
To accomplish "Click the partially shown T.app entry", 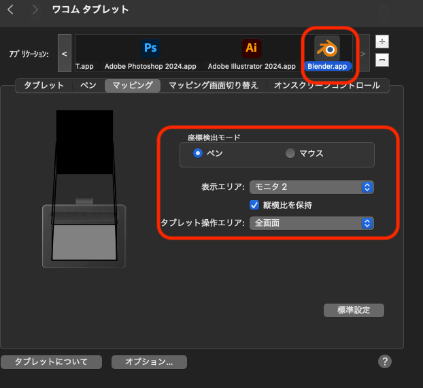I will click(x=84, y=66).
